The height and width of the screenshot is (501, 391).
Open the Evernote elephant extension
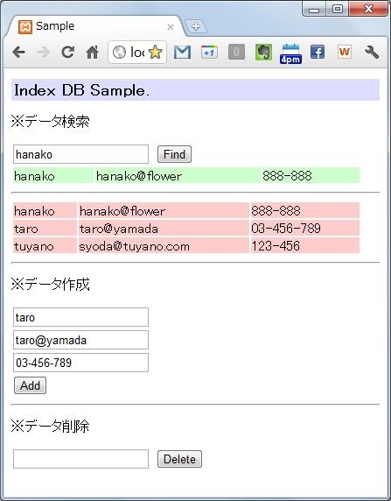(263, 52)
